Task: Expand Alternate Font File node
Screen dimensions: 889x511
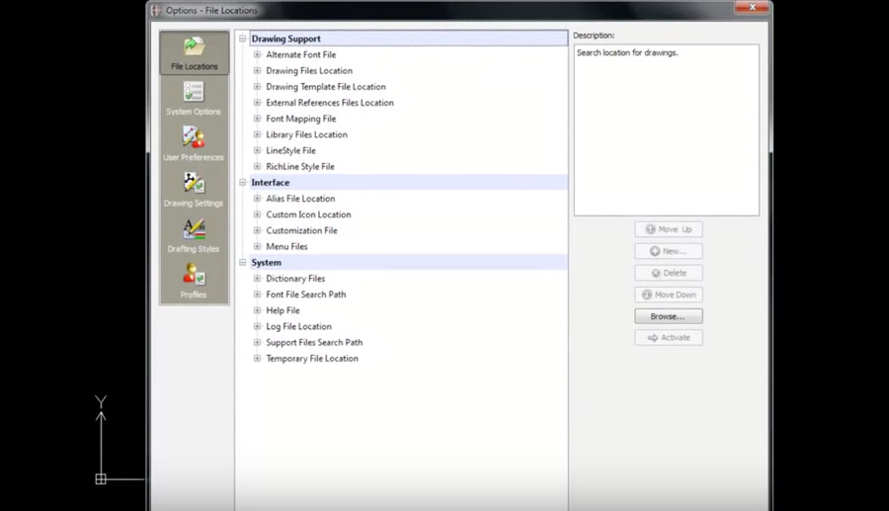Action: [x=258, y=54]
